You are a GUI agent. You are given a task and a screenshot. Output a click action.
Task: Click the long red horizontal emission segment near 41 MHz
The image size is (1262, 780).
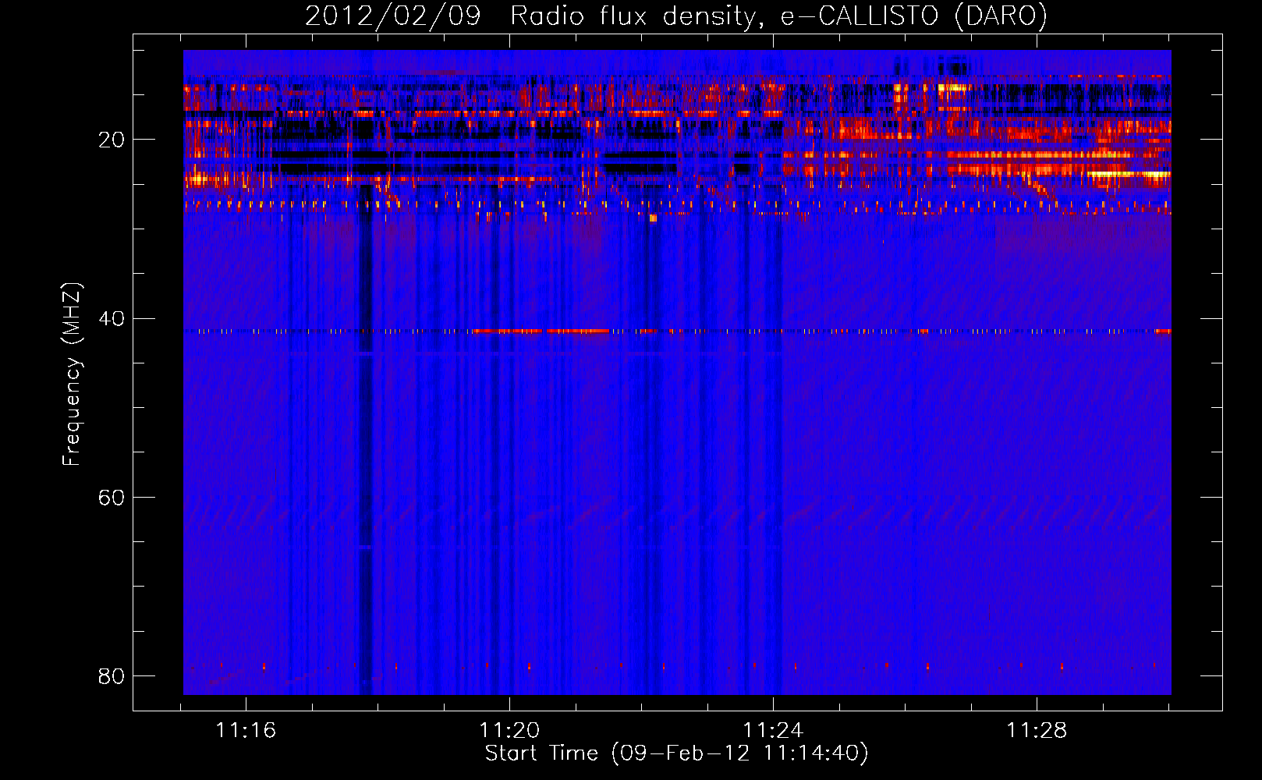541,331
